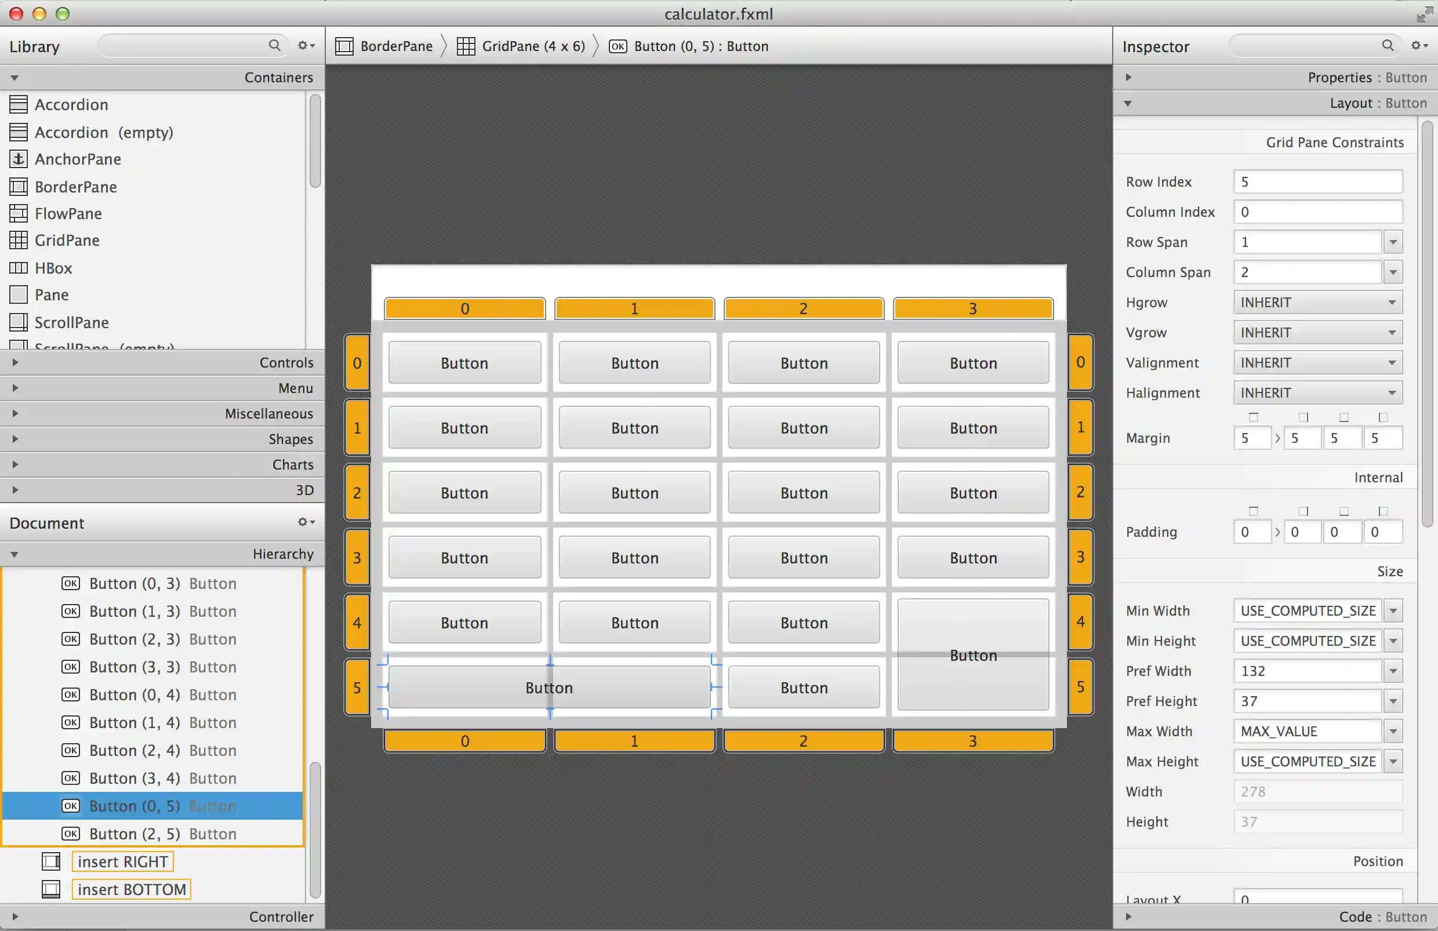This screenshot has height=931, width=1438.
Task: Click the FlowPane container icon
Action: [18, 213]
